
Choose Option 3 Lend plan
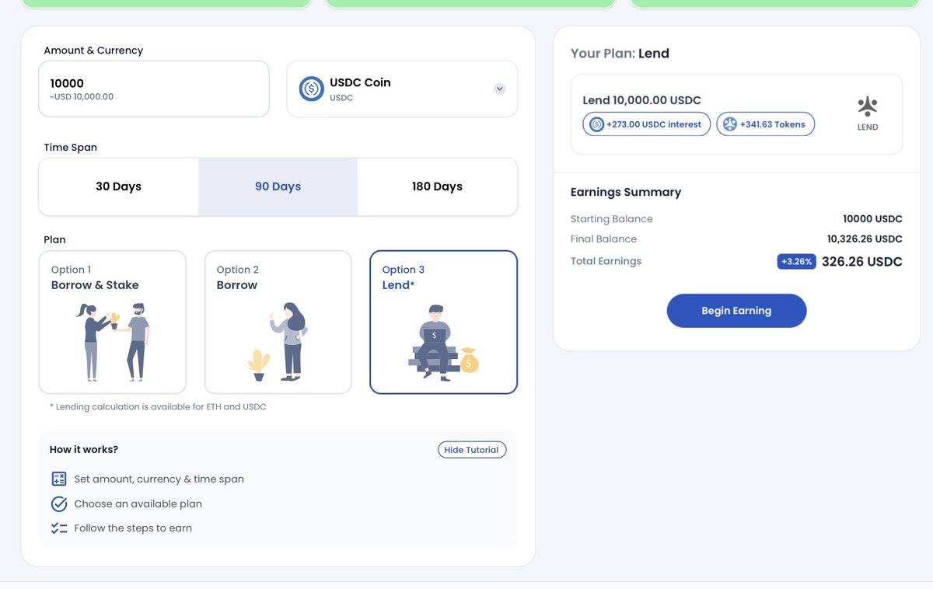pos(444,322)
